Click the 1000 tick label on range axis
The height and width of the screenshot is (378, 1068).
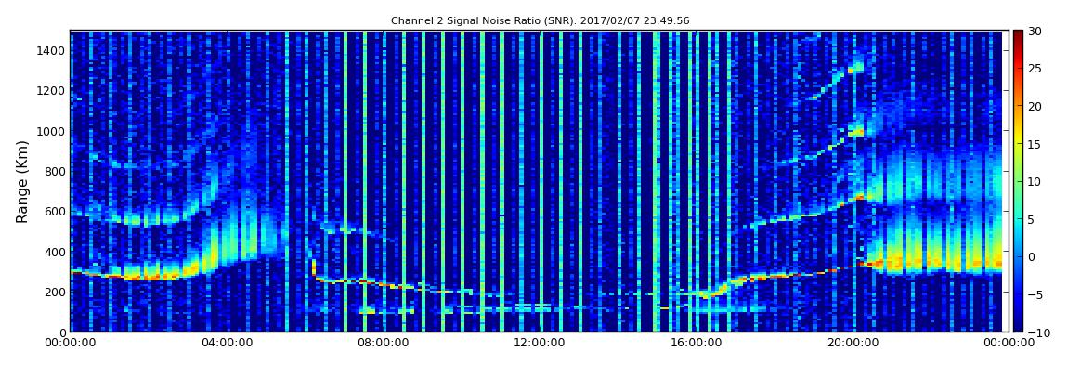coord(52,131)
